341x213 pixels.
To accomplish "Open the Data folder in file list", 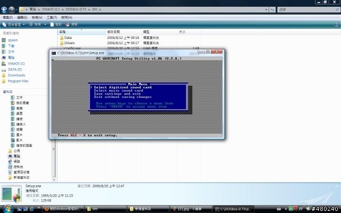I will (x=68, y=38).
